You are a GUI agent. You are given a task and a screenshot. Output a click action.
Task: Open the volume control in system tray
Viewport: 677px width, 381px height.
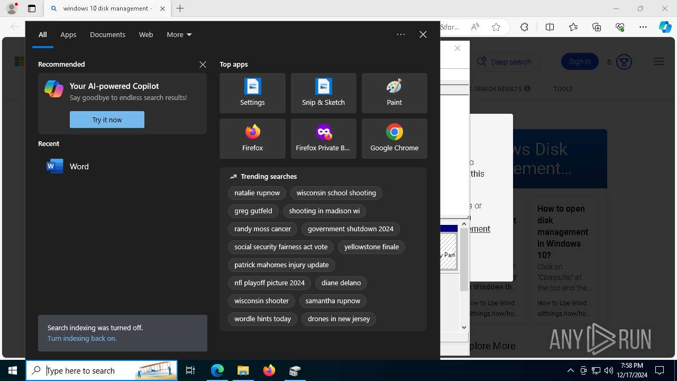pos(608,370)
